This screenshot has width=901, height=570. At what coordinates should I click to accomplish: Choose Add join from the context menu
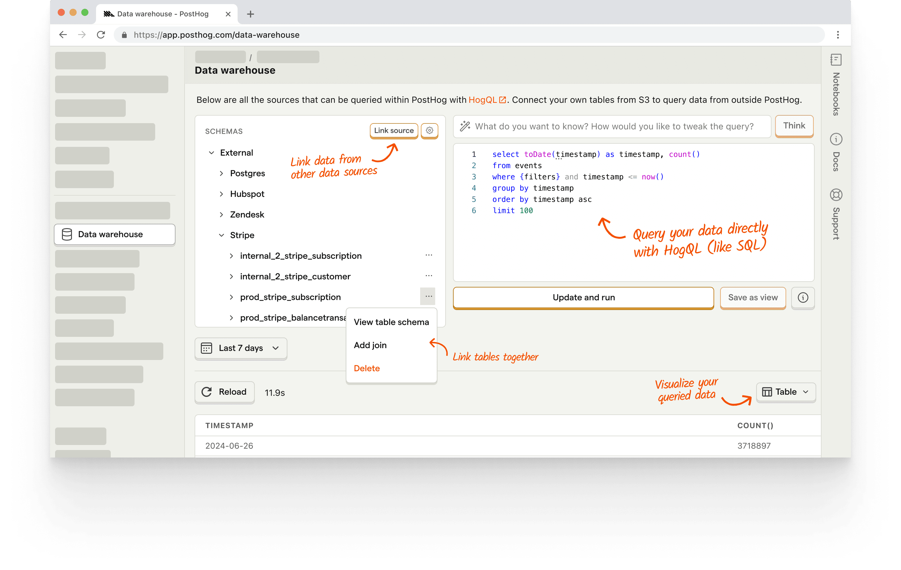(391, 345)
